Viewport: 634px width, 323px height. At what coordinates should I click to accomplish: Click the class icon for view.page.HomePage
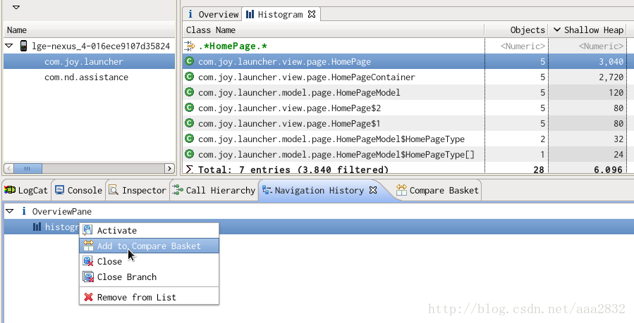pos(189,61)
